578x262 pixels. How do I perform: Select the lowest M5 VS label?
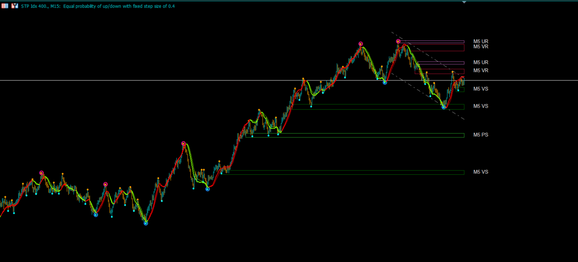481,172
